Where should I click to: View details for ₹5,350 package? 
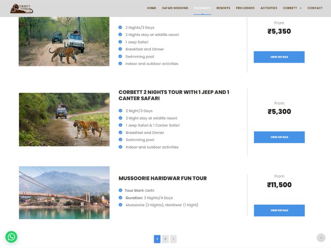(279, 57)
